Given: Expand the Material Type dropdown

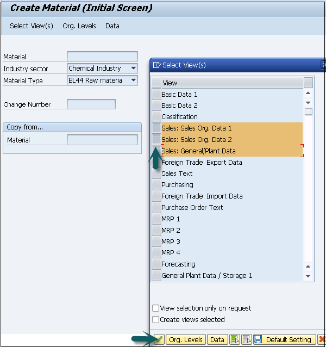Looking at the screenshot, I should 133,80.
